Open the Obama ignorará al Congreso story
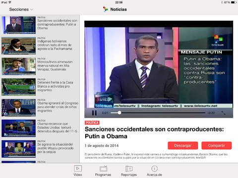 [x=40, y=107]
